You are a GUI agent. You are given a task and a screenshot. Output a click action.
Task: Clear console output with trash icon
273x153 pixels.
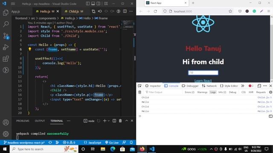point(139,92)
